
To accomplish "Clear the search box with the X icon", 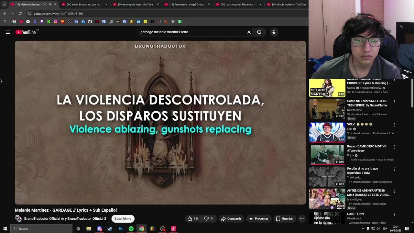I will [x=249, y=32].
